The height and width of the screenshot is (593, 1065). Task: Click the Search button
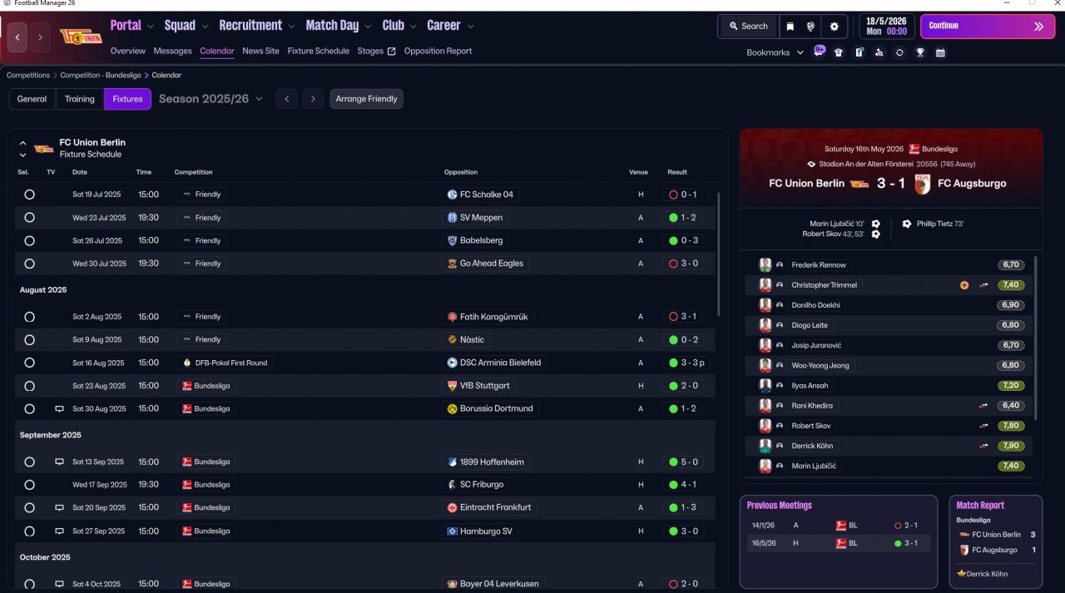(748, 27)
